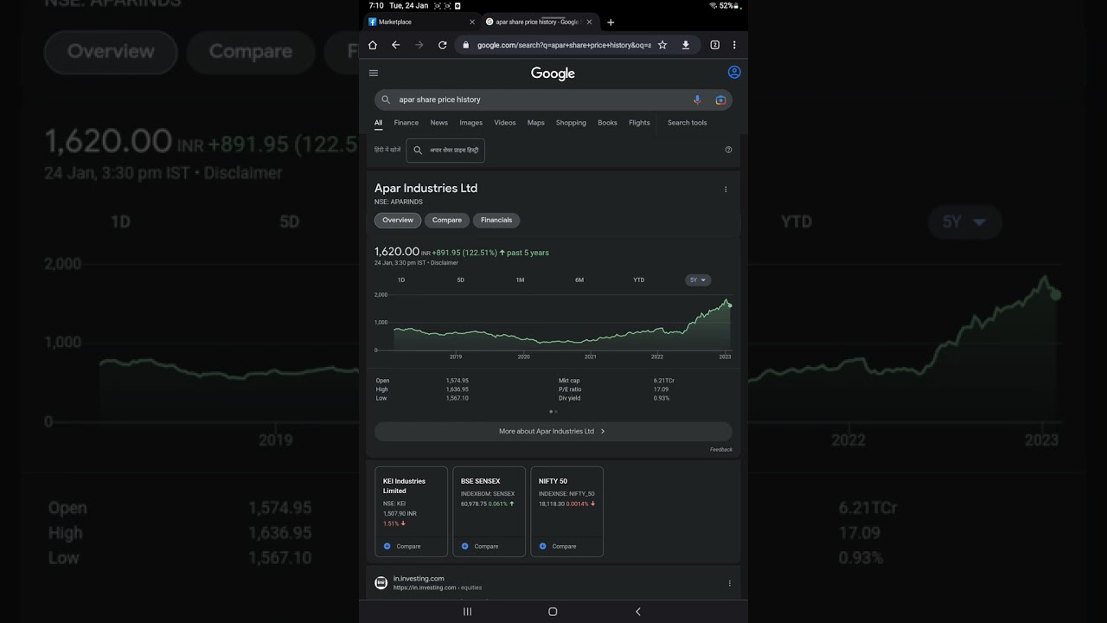
Task: Tap the Chrome home icon
Action: tap(373, 45)
